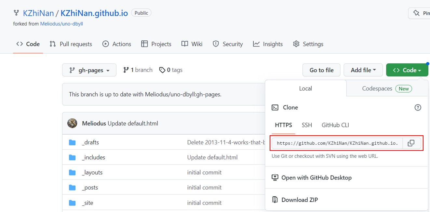Viewport: 430px width, 212px height.
Task: Open the Actions tab
Action: (x=117, y=44)
